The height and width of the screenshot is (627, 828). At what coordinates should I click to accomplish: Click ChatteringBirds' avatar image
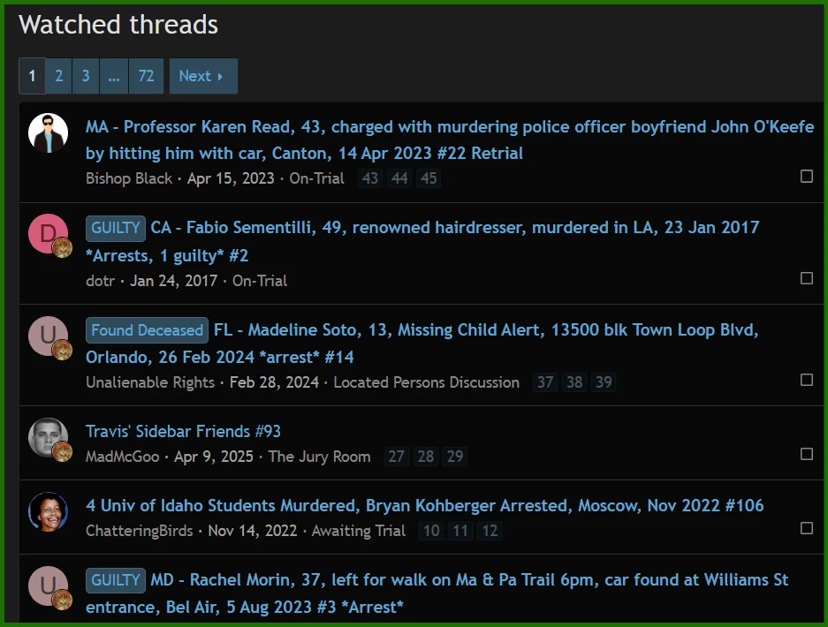[48, 512]
